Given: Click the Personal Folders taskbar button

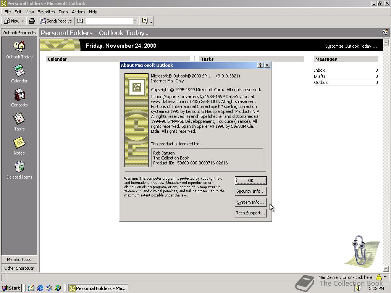Looking at the screenshot, I should (x=99, y=288).
